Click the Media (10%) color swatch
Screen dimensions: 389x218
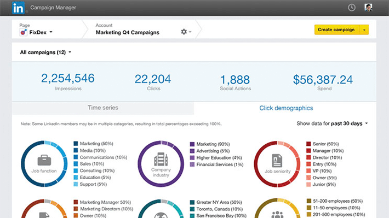76,150
